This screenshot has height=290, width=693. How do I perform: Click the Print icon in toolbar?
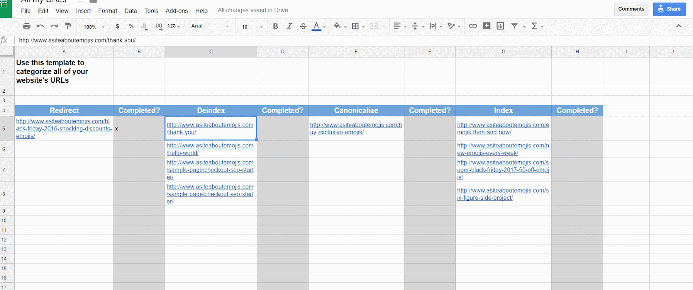[x=26, y=26]
